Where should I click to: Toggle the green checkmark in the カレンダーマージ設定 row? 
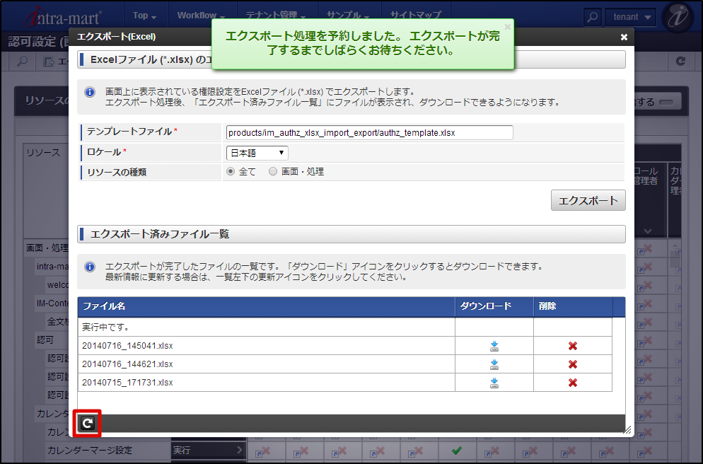(x=456, y=450)
